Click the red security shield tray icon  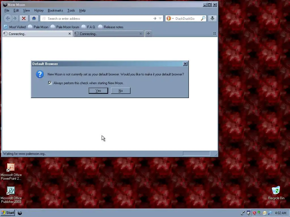point(254,213)
